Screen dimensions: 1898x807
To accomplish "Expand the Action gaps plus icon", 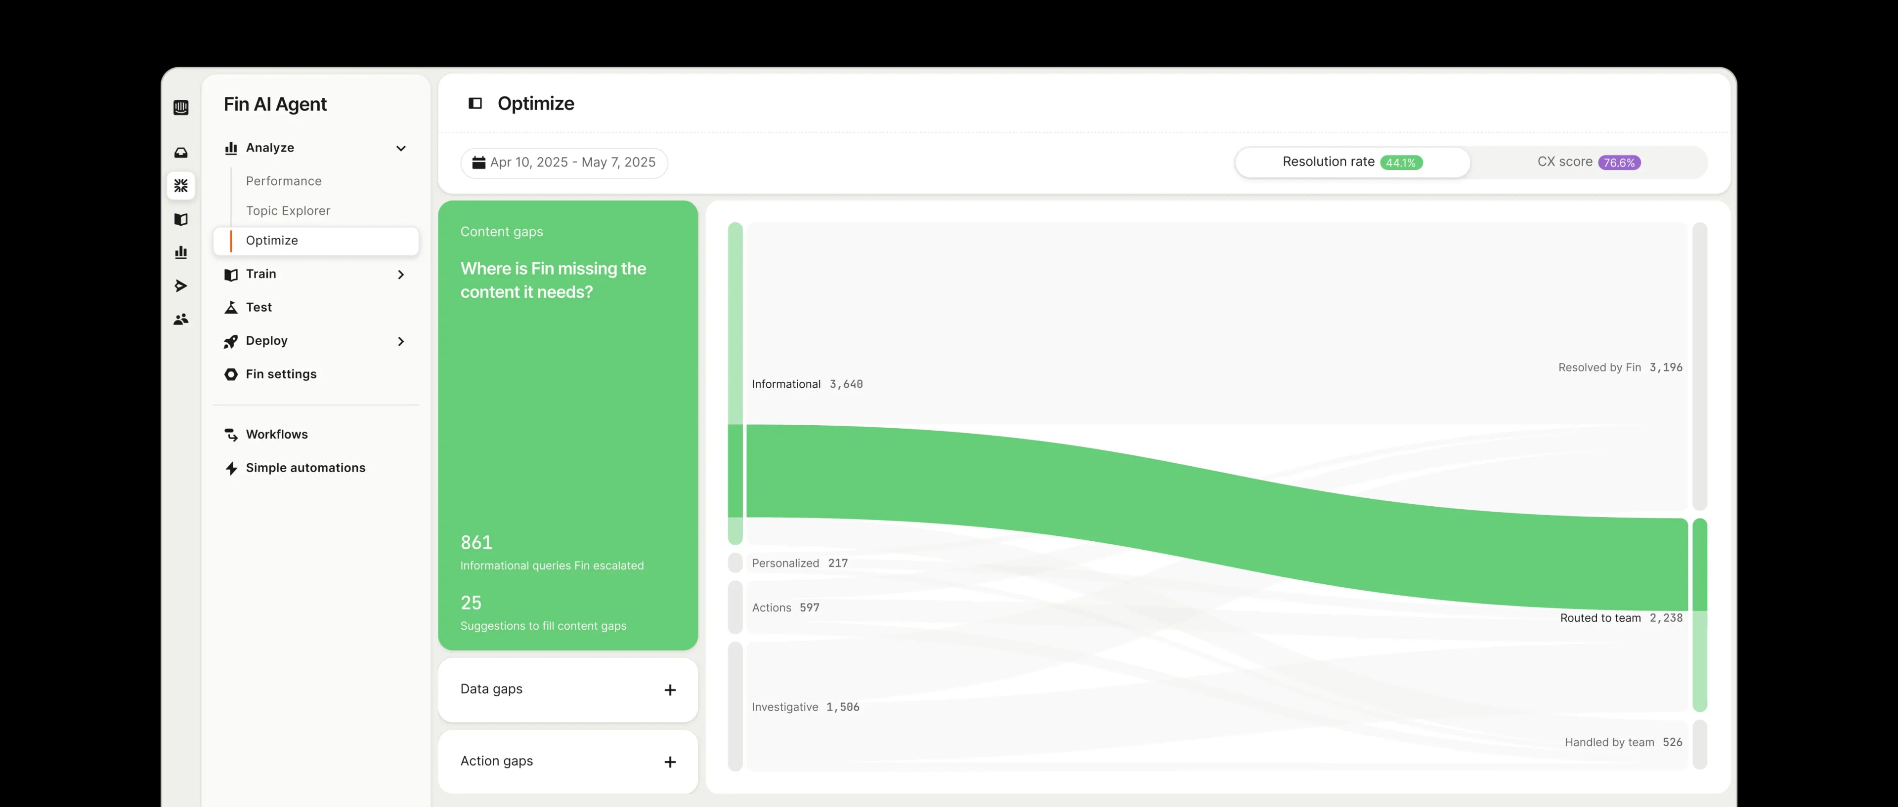I will [670, 762].
